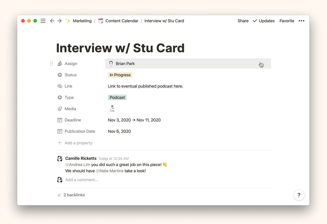Click the Content Calendar page icon
This screenshot has height=224, width=327.
click(x=101, y=21)
